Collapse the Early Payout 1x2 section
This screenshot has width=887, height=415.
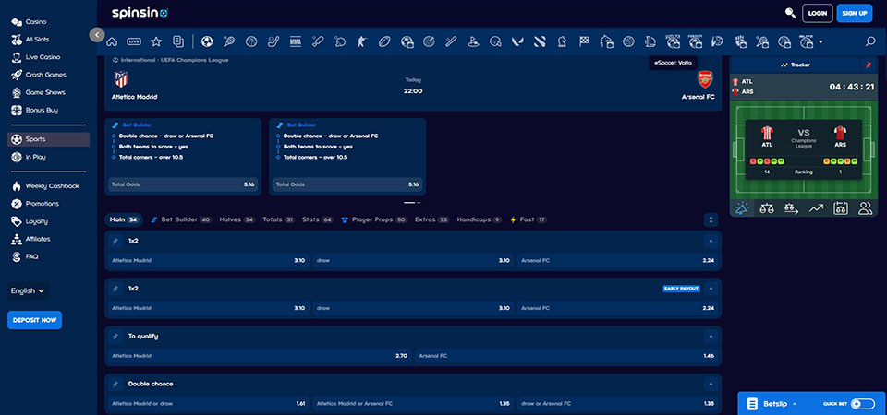coord(711,289)
